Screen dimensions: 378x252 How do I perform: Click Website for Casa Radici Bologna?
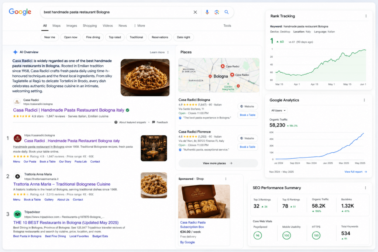point(248,107)
